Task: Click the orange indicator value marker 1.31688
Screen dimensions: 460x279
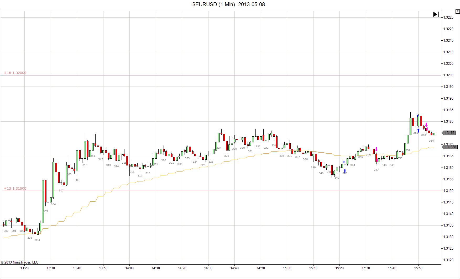Action: tap(449, 147)
